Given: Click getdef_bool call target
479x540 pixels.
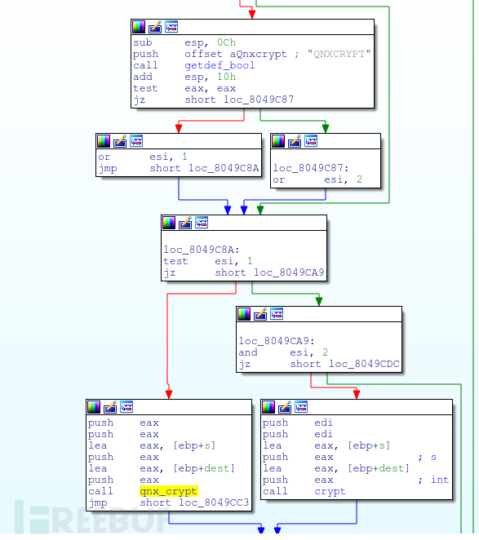Looking at the screenshot, I should click(x=220, y=65).
